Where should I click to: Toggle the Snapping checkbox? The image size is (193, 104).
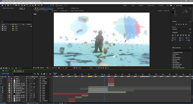(x=56, y=5)
